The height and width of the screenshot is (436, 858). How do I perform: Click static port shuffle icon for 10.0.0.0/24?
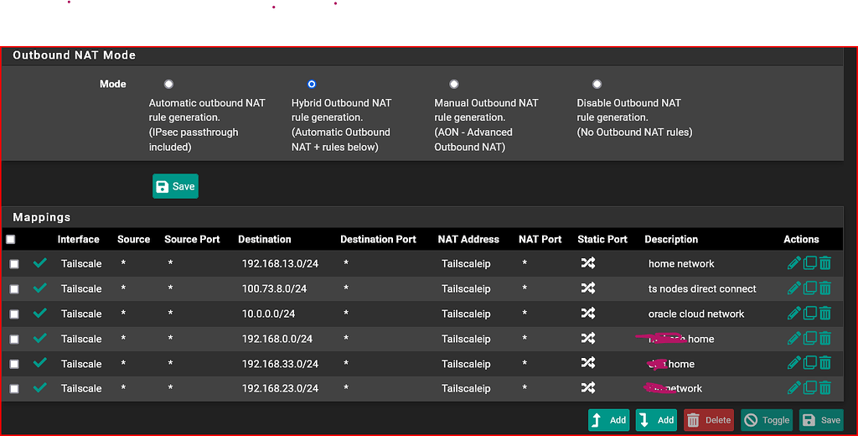pyautogui.click(x=588, y=314)
